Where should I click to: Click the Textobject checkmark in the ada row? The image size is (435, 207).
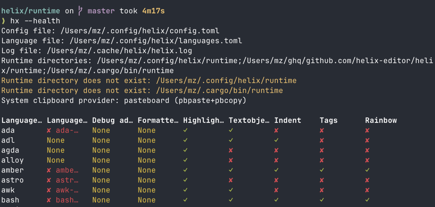click(231, 131)
